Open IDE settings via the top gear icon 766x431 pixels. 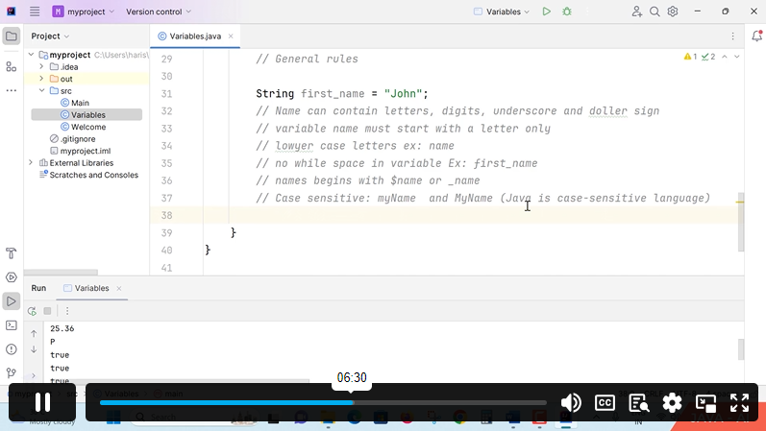[673, 12]
